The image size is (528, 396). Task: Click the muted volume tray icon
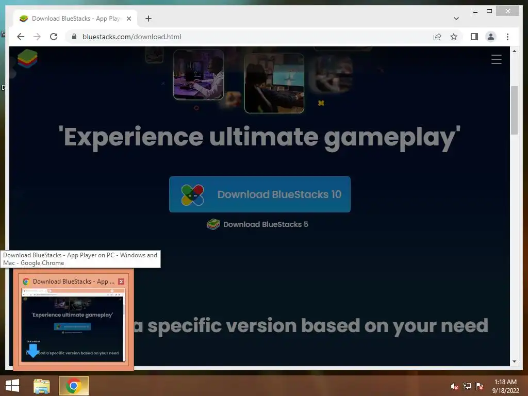[455, 386]
